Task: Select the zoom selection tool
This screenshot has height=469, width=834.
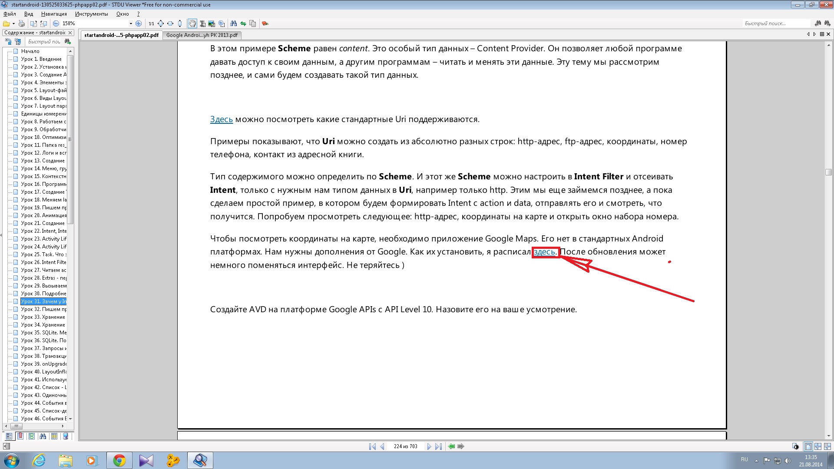Action: coord(222,23)
